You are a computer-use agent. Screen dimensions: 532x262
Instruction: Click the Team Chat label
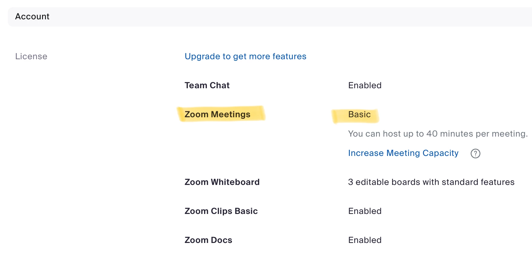(x=207, y=86)
